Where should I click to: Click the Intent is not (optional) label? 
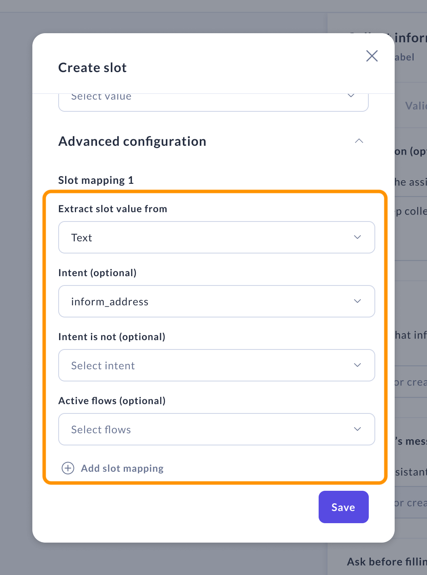[x=112, y=337]
